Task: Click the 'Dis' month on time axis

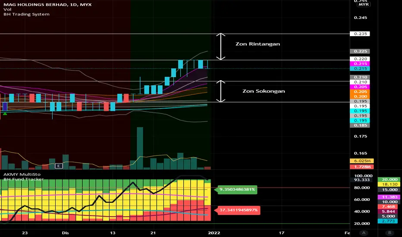Action: click(x=66, y=233)
